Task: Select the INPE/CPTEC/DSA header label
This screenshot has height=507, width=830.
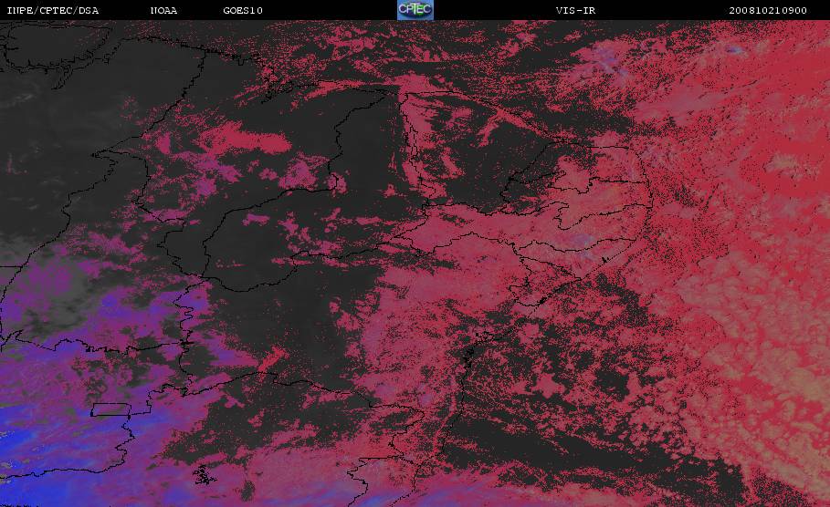Action: (x=52, y=11)
